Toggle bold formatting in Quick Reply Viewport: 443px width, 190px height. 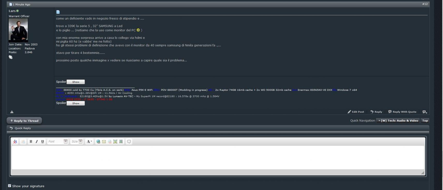pos(31,142)
